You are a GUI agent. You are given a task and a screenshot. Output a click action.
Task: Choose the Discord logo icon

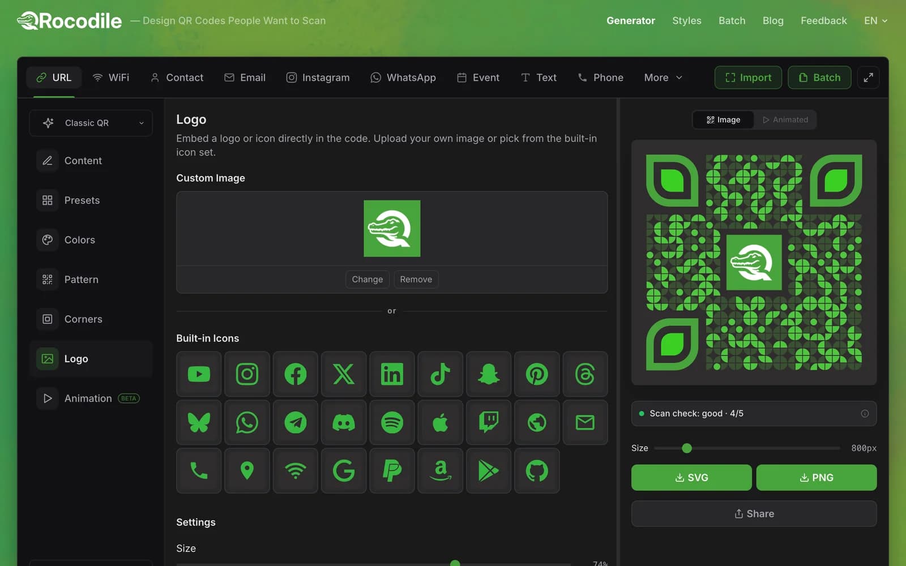click(344, 422)
